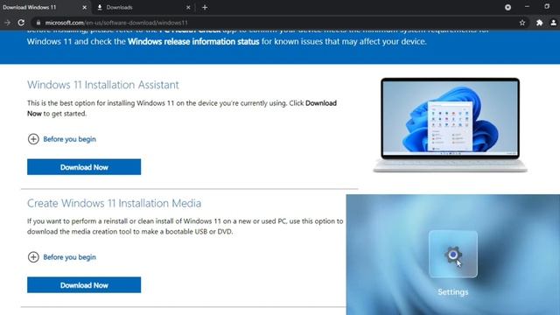Click the forward navigation arrow
Screen dimensions: 560x315
(x=7, y=23)
